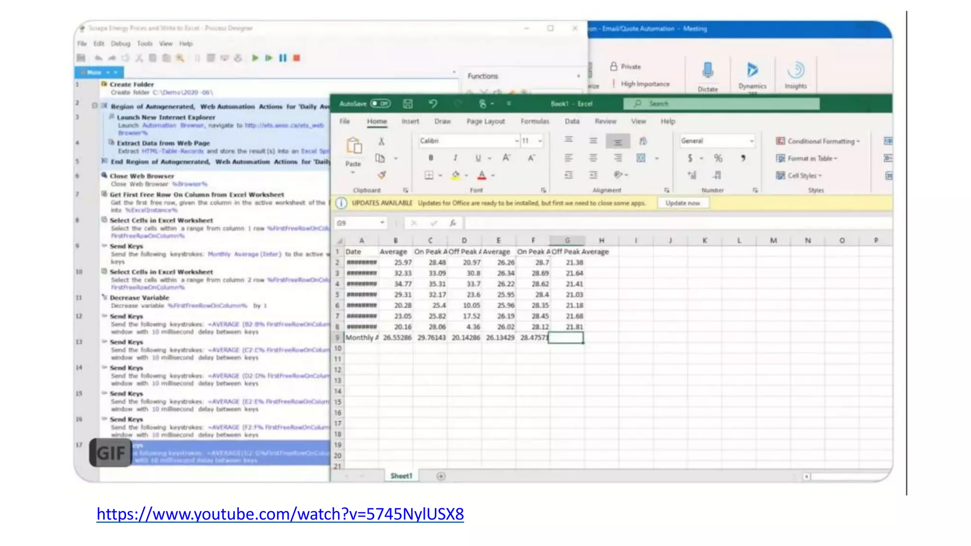Open the General number format dropdown
Image resolution: width=971 pixels, height=546 pixels.
(751, 141)
